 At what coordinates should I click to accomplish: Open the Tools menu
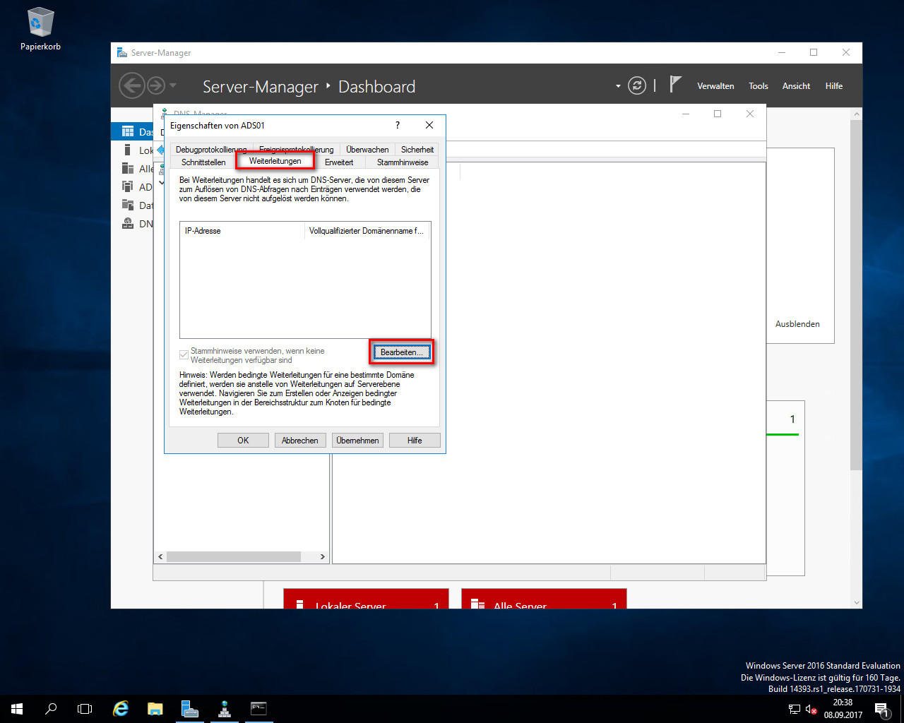pos(758,86)
